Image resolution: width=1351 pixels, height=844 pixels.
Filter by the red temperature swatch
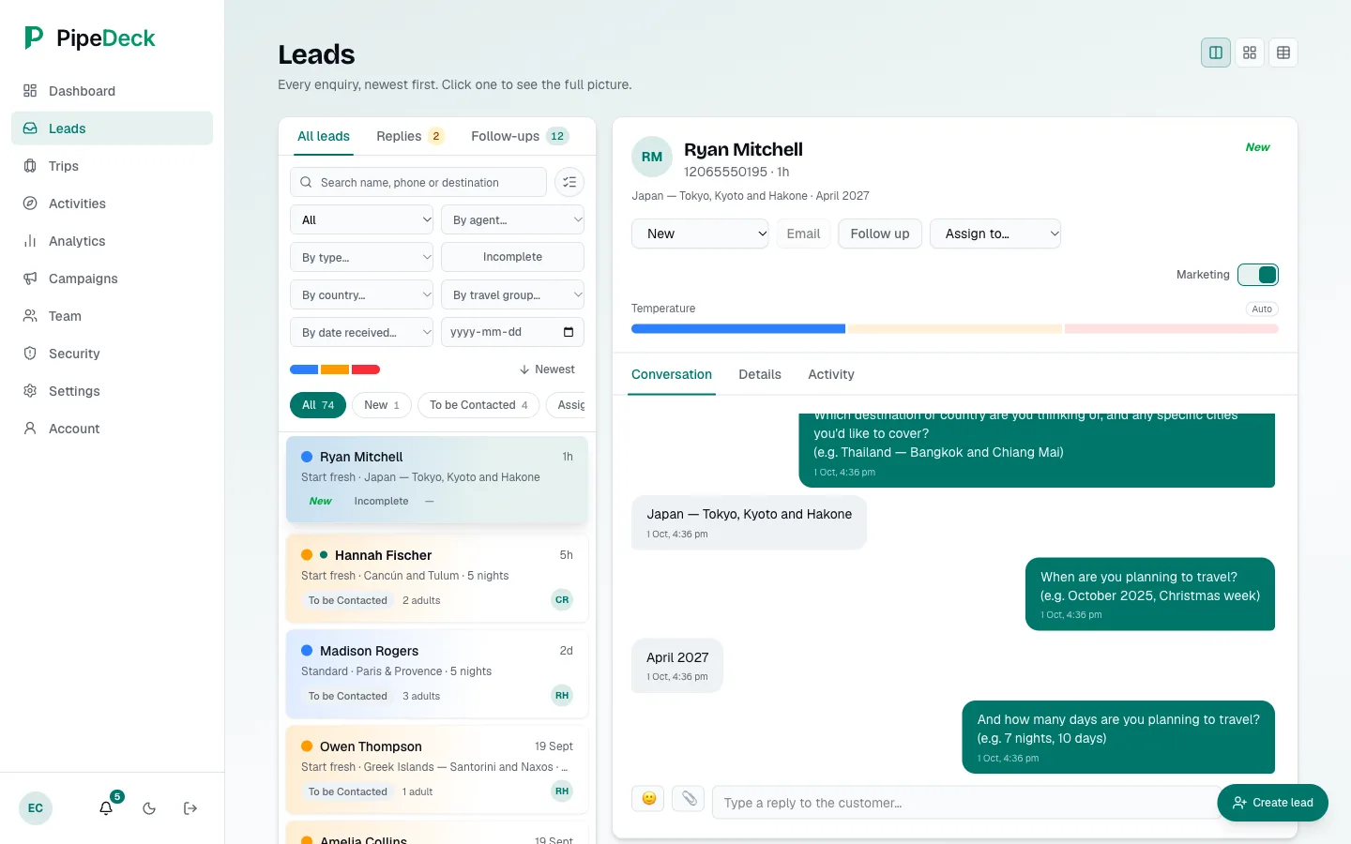coord(366,369)
